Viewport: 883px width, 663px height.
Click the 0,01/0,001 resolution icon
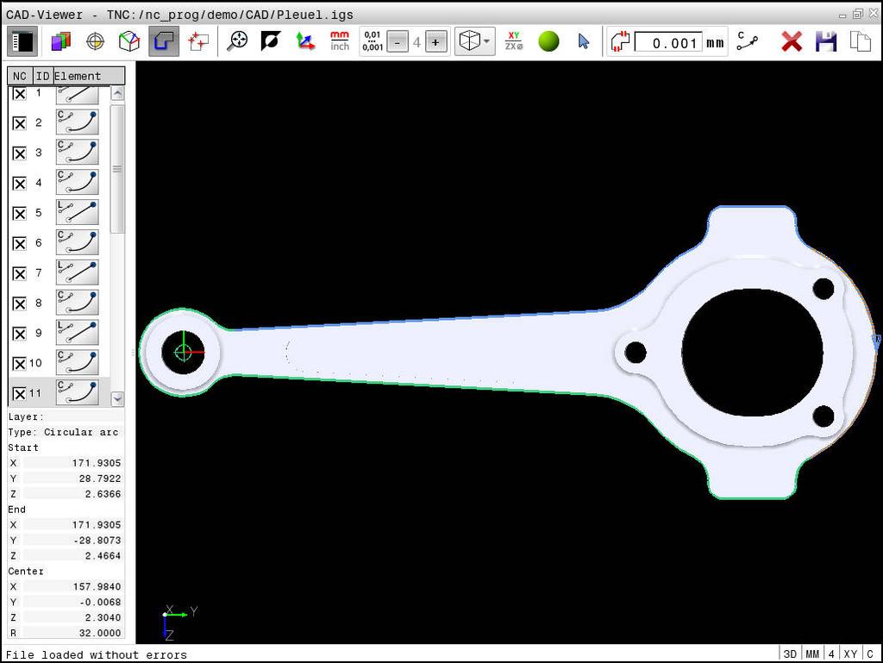click(373, 41)
